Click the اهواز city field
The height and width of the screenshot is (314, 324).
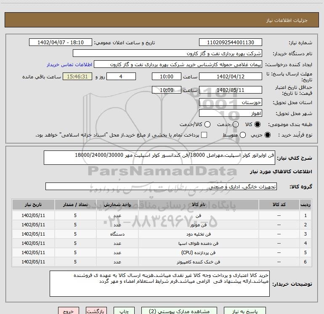[231, 113]
